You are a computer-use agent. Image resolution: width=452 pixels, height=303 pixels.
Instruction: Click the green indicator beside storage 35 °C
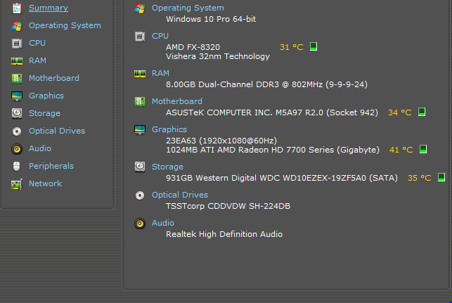441,177
